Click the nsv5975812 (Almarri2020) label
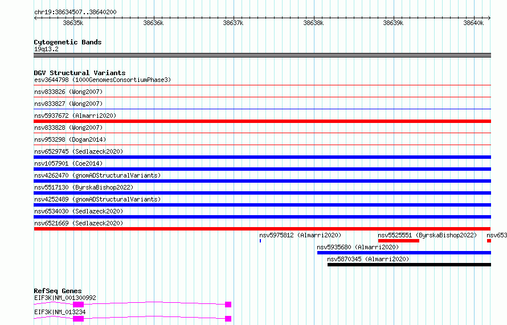Viewport: 507px width, 325px height. [300, 235]
